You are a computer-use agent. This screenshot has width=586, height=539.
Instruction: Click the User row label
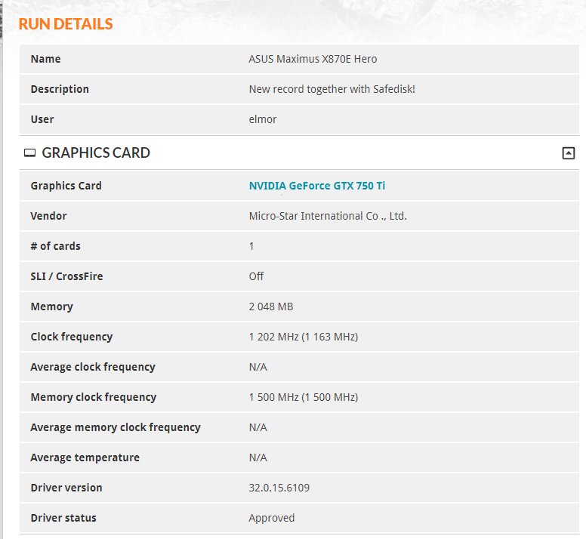(42, 119)
